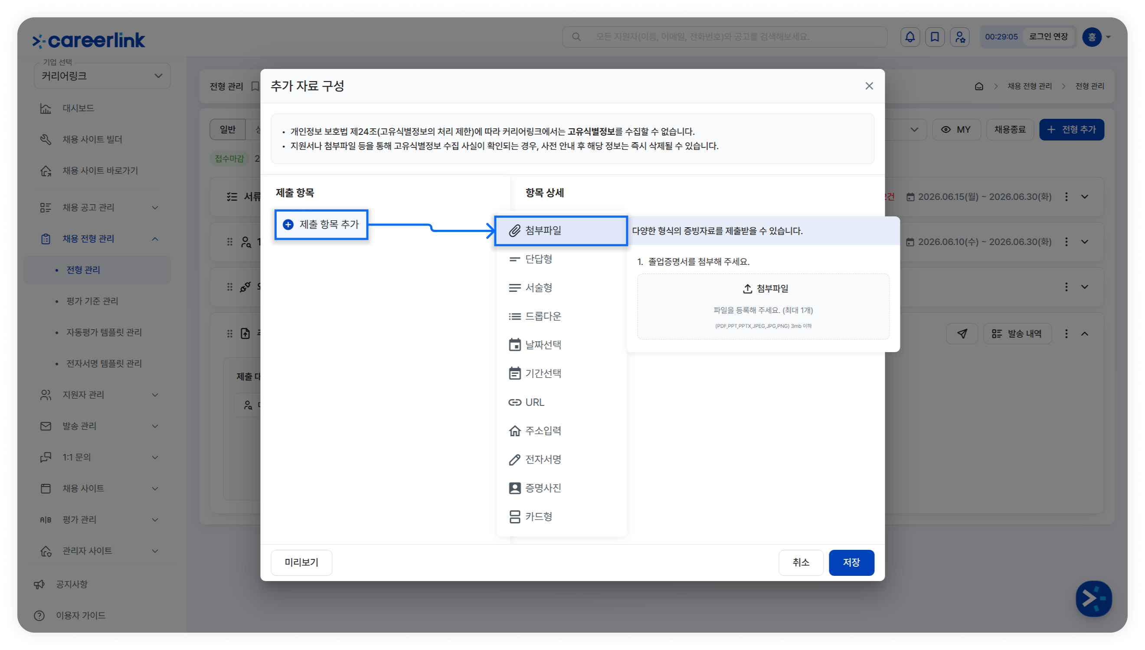The width and height of the screenshot is (1145, 650).
Task: Click home icon in breadcrumb
Action: click(x=978, y=86)
